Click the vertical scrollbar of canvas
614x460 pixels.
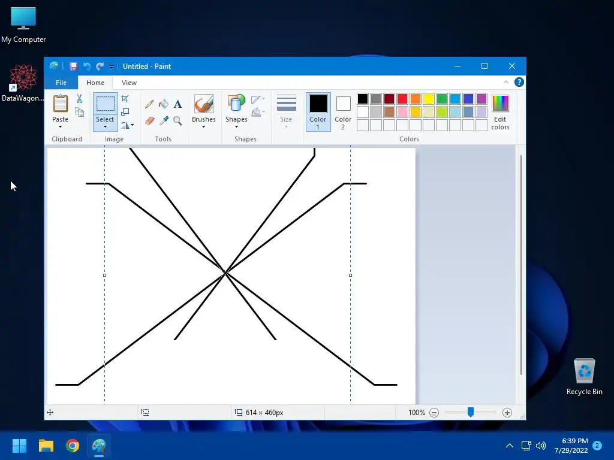coord(521,265)
